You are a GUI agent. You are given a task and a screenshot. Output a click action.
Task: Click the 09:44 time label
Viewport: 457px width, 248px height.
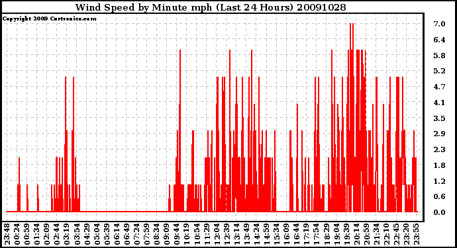point(177,234)
